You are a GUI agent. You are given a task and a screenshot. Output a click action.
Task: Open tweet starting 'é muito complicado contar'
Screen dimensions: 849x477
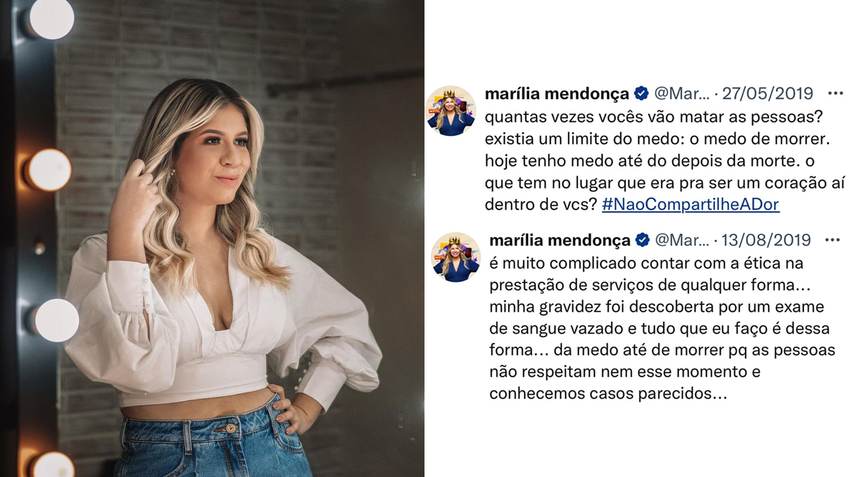[662, 328]
